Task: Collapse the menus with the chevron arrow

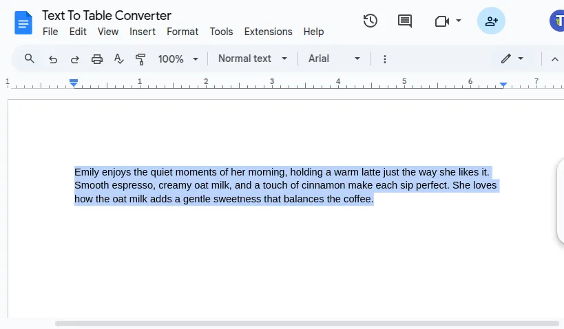Action: tap(555, 59)
